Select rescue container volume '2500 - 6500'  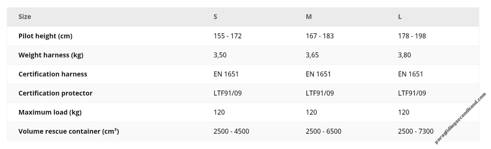[323, 131]
